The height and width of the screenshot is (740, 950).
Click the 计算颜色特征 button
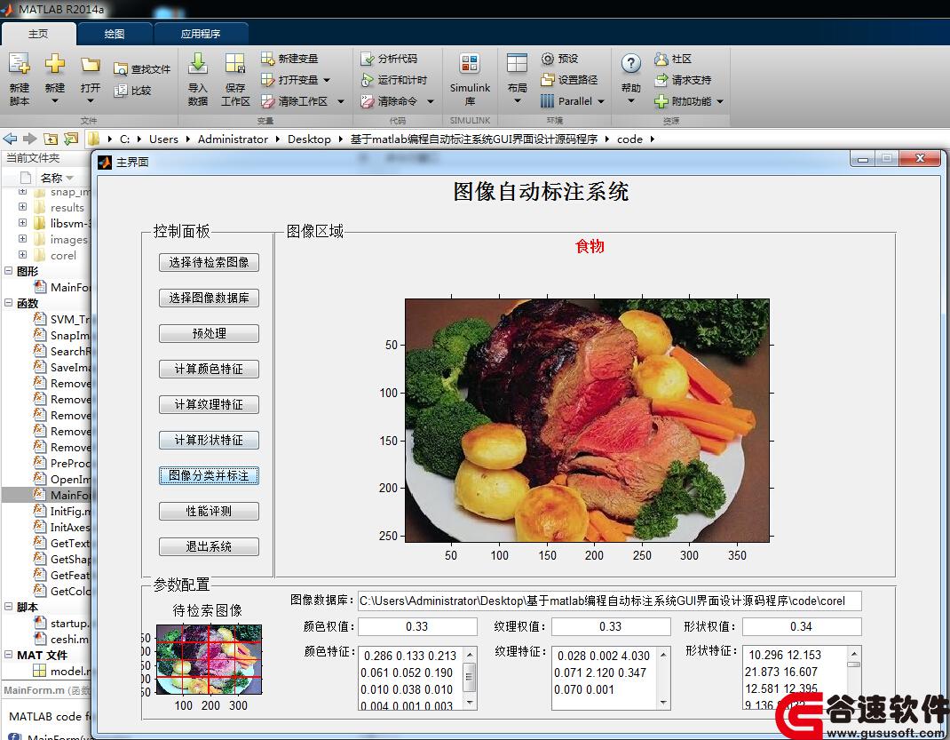[209, 369]
